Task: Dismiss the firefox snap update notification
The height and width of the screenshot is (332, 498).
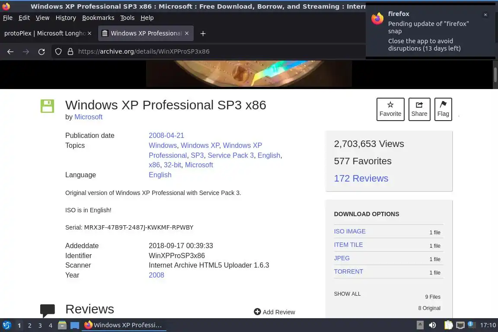Action: point(485,15)
